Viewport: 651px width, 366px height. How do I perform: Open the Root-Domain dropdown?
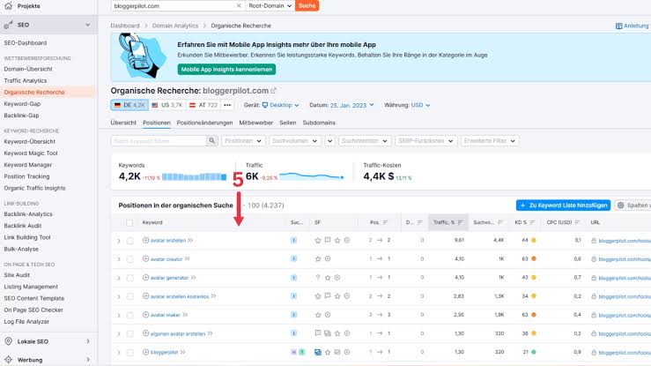click(x=270, y=6)
